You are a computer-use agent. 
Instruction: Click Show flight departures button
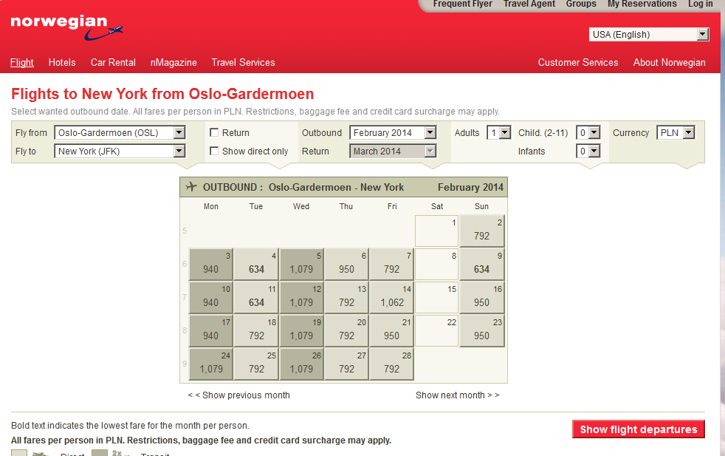639,429
